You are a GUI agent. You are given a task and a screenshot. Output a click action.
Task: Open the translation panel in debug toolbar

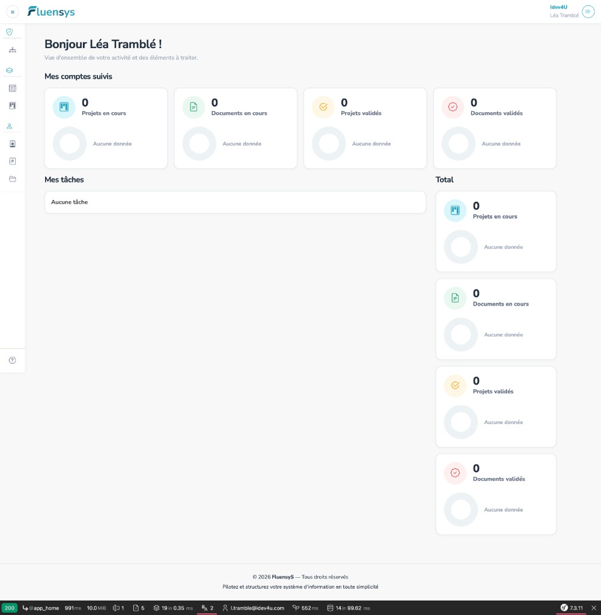(207, 608)
